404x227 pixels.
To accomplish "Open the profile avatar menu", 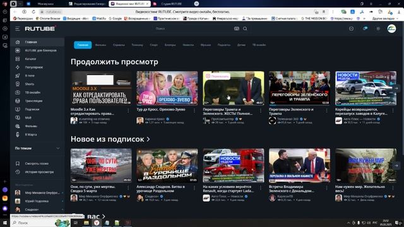I will pyautogui.click(x=391, y=28).
